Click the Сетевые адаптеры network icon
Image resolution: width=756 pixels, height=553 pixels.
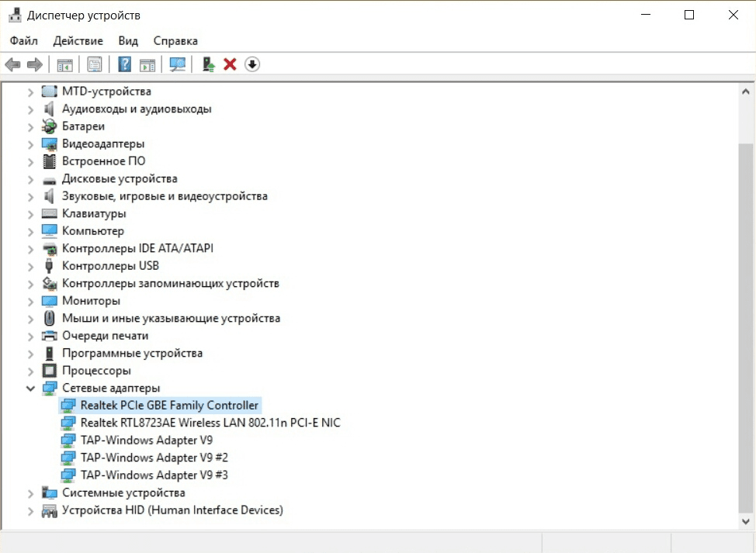click(49, 389)
